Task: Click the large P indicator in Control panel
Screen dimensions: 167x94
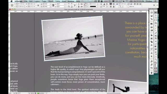Action: click(x=75, y=5)
